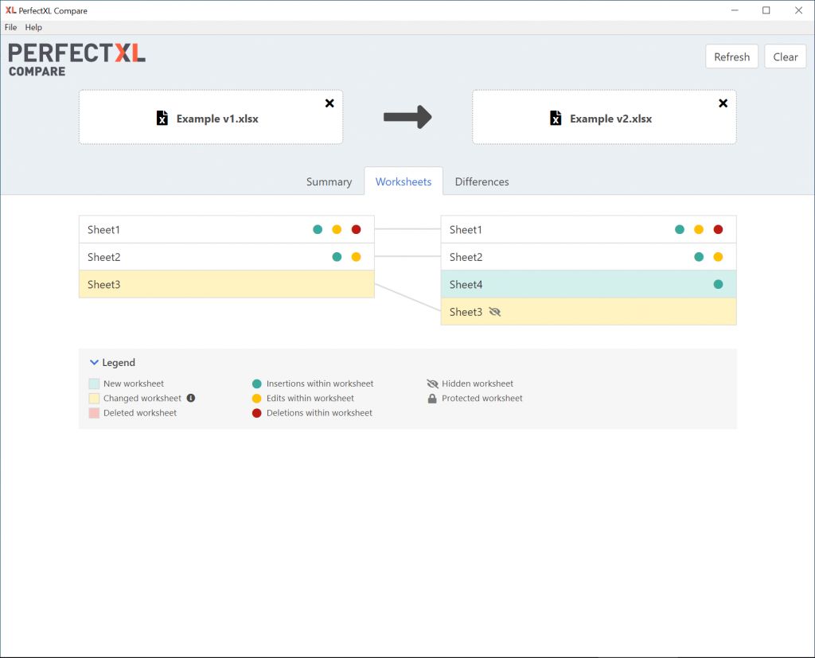815x658 pixels.
Task: Remove Example v1.xlsx using its X
Action: pyautogui.click(x=330, y=103)
